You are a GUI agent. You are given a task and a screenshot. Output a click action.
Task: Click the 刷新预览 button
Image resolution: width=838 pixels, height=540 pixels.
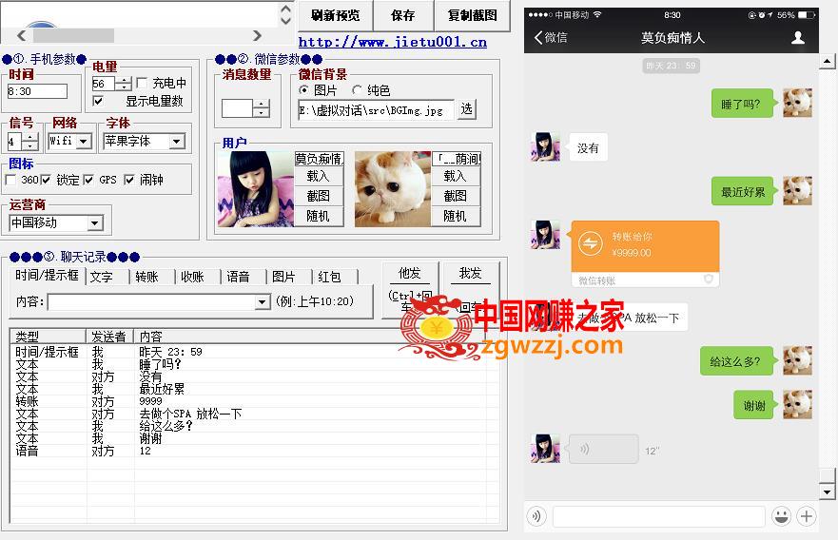click(336, 15)
